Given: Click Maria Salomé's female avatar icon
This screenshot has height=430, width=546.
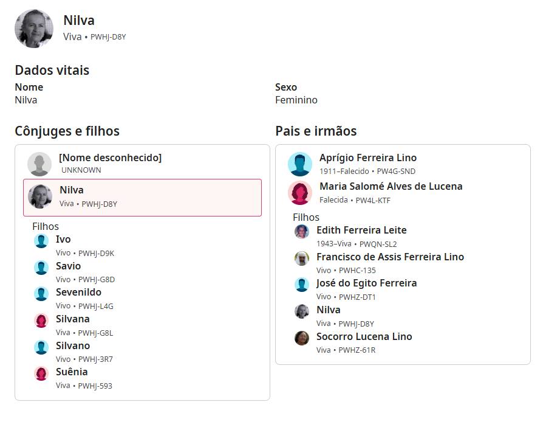Looking at the screenshot, I should tap(300, 193).
